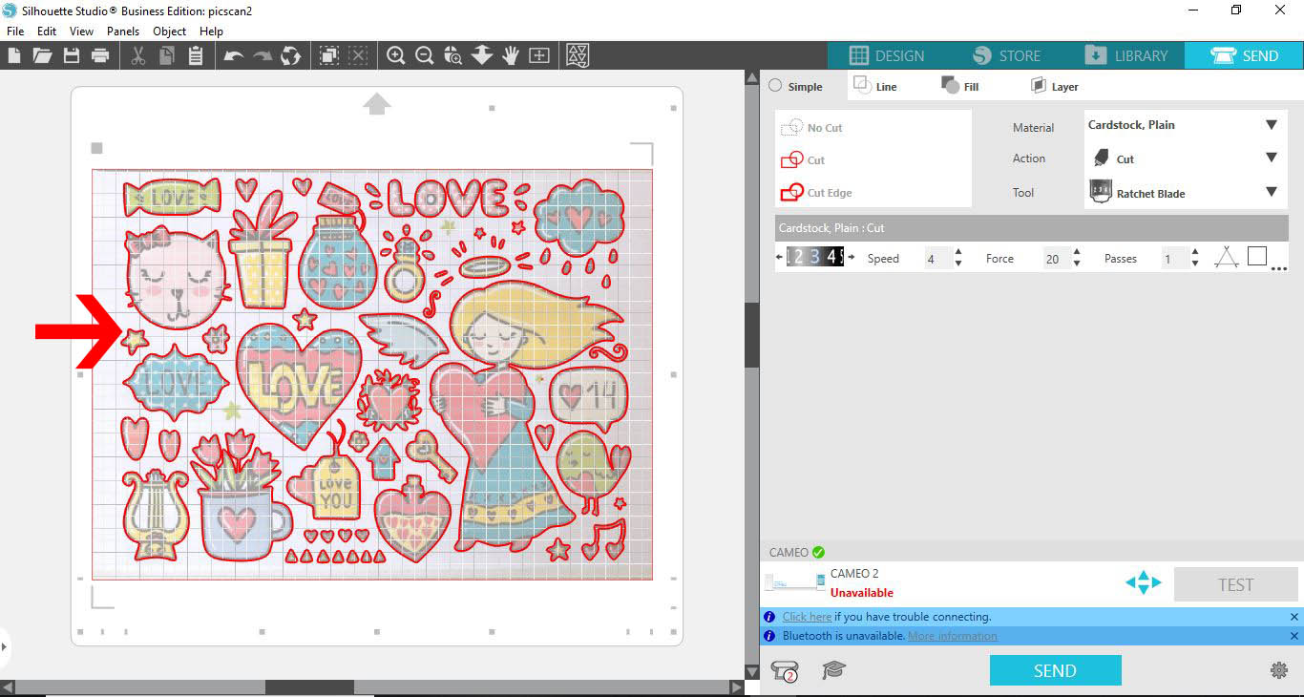The height and width of the screenshot is (697, 1304).
Task: Open the Material dropdown showing Cardstock, Plain
Action: click(1271, 124)
